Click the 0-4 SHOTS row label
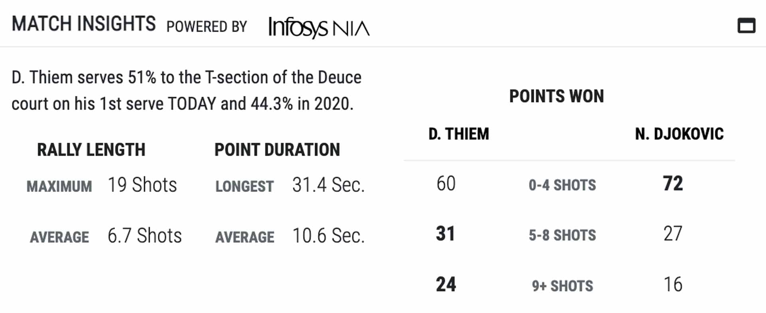Screen dimensions: 766x313 562,185
